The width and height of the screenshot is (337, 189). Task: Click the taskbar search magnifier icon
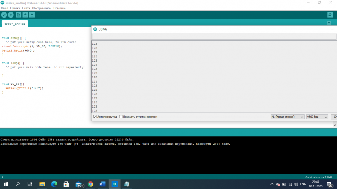click(18, 184)
